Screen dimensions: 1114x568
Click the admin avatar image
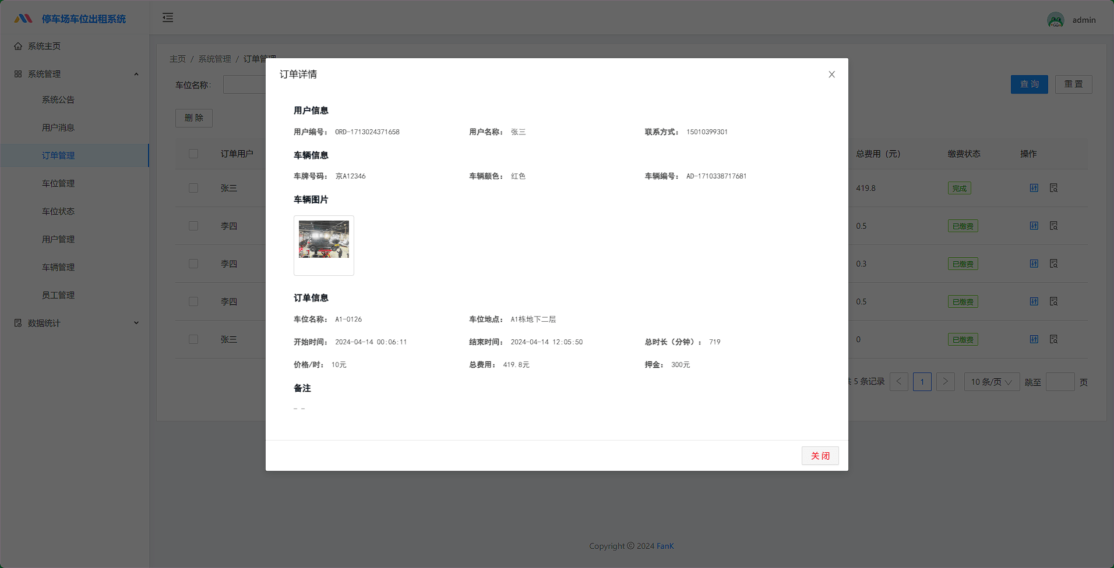click(x=1056, y=20)
